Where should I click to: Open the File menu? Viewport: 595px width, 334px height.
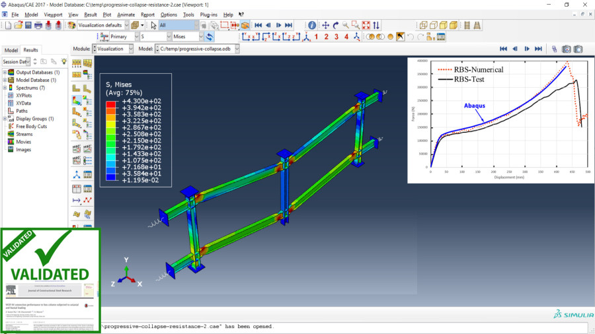click(x=15, y=15)
